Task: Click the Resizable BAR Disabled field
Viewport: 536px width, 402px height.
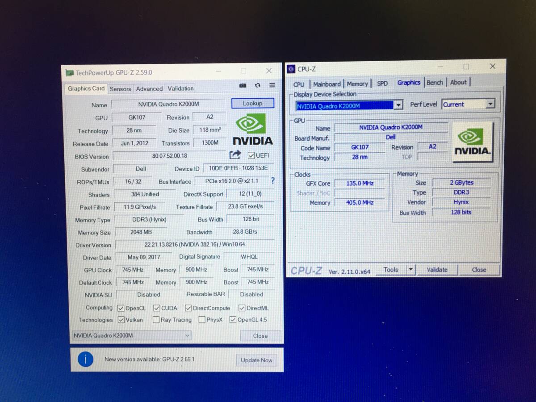Action: pos(251,294)
